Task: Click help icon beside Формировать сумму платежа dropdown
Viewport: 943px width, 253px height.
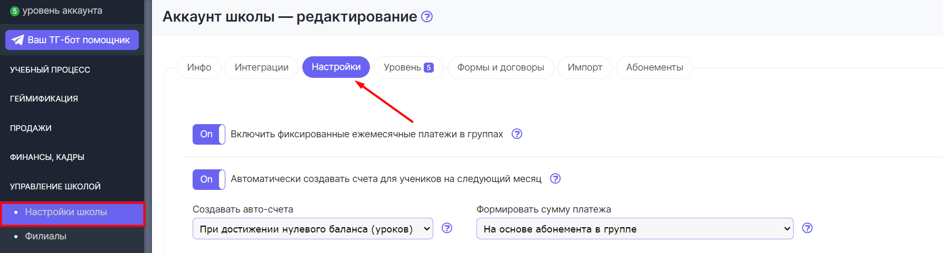Action: (x=807, y=228)
